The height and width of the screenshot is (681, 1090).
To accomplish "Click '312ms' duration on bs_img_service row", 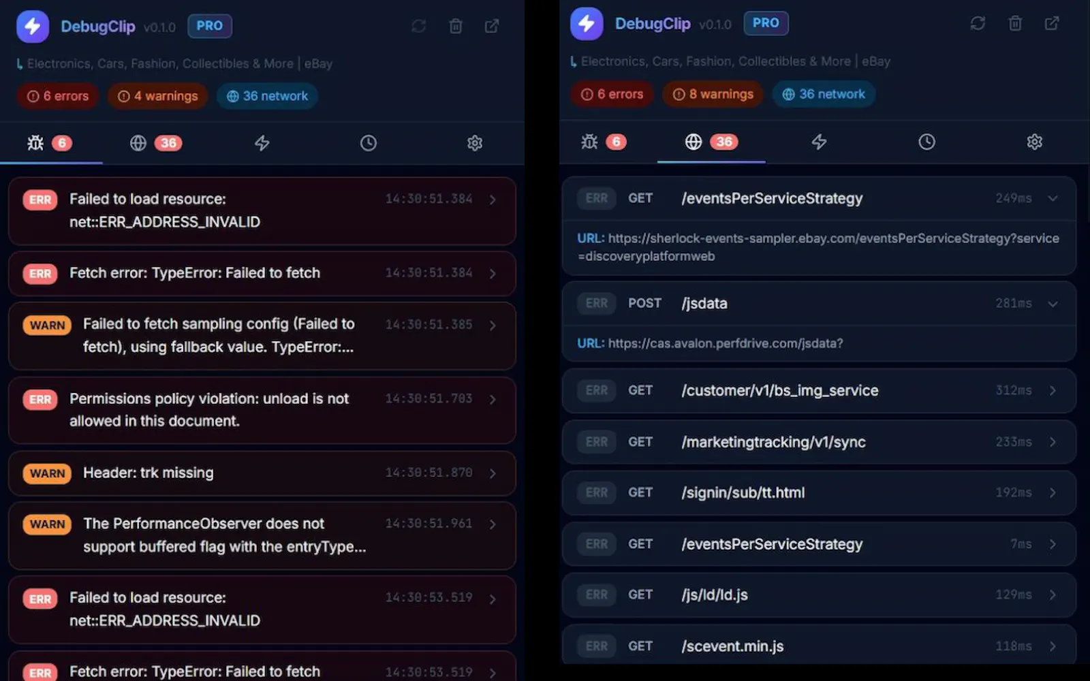I will [x=1013, y=390].
